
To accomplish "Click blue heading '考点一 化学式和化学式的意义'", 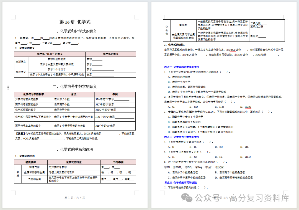I will point(182,67).
